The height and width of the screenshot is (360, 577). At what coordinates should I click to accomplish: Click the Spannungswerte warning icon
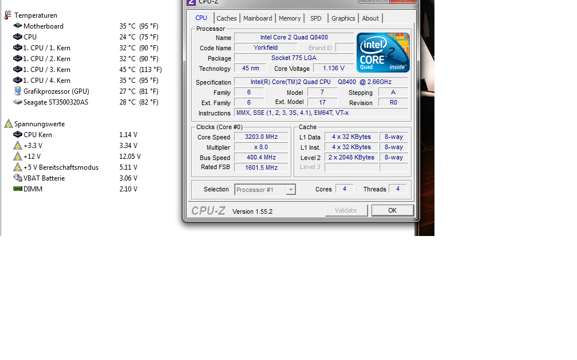pyautogui.click(x=9, y=124)
